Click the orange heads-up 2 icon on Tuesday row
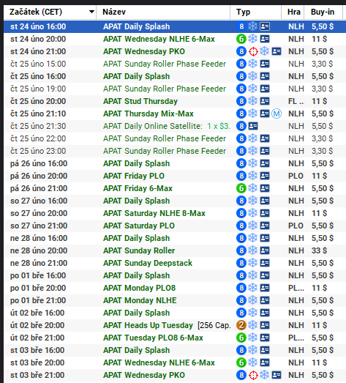 click(x=241, y=325)
